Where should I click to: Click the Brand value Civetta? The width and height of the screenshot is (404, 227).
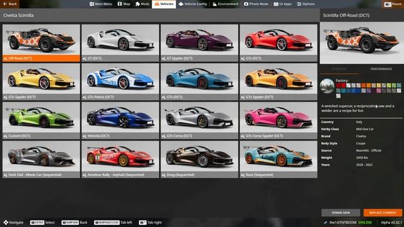[x=361, y=136]
